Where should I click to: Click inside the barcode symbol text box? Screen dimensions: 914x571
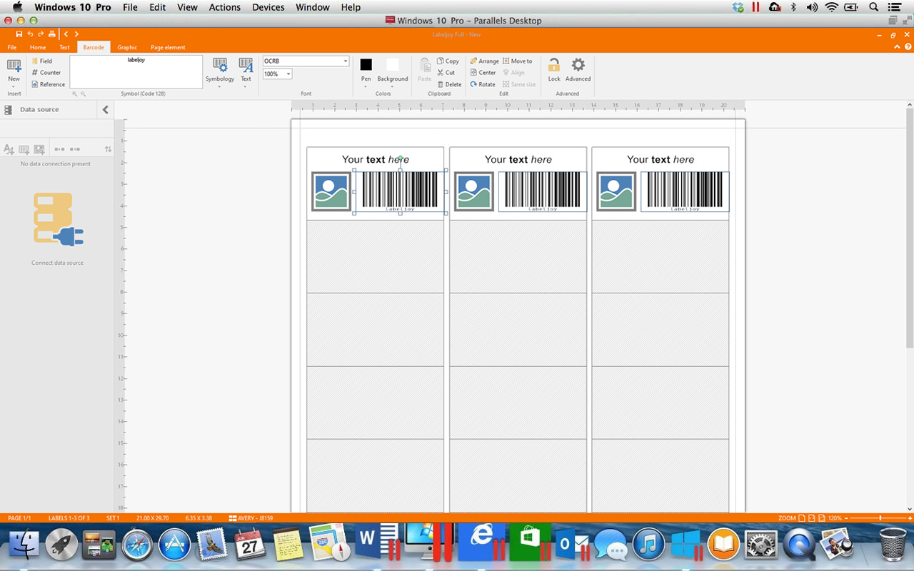(136, 72)
